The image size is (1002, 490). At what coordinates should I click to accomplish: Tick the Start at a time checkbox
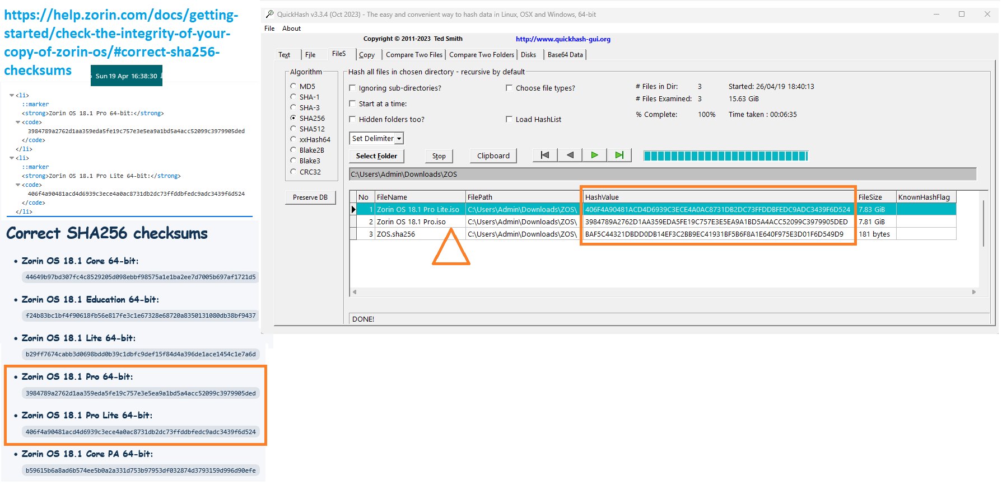tap(352, 103)
